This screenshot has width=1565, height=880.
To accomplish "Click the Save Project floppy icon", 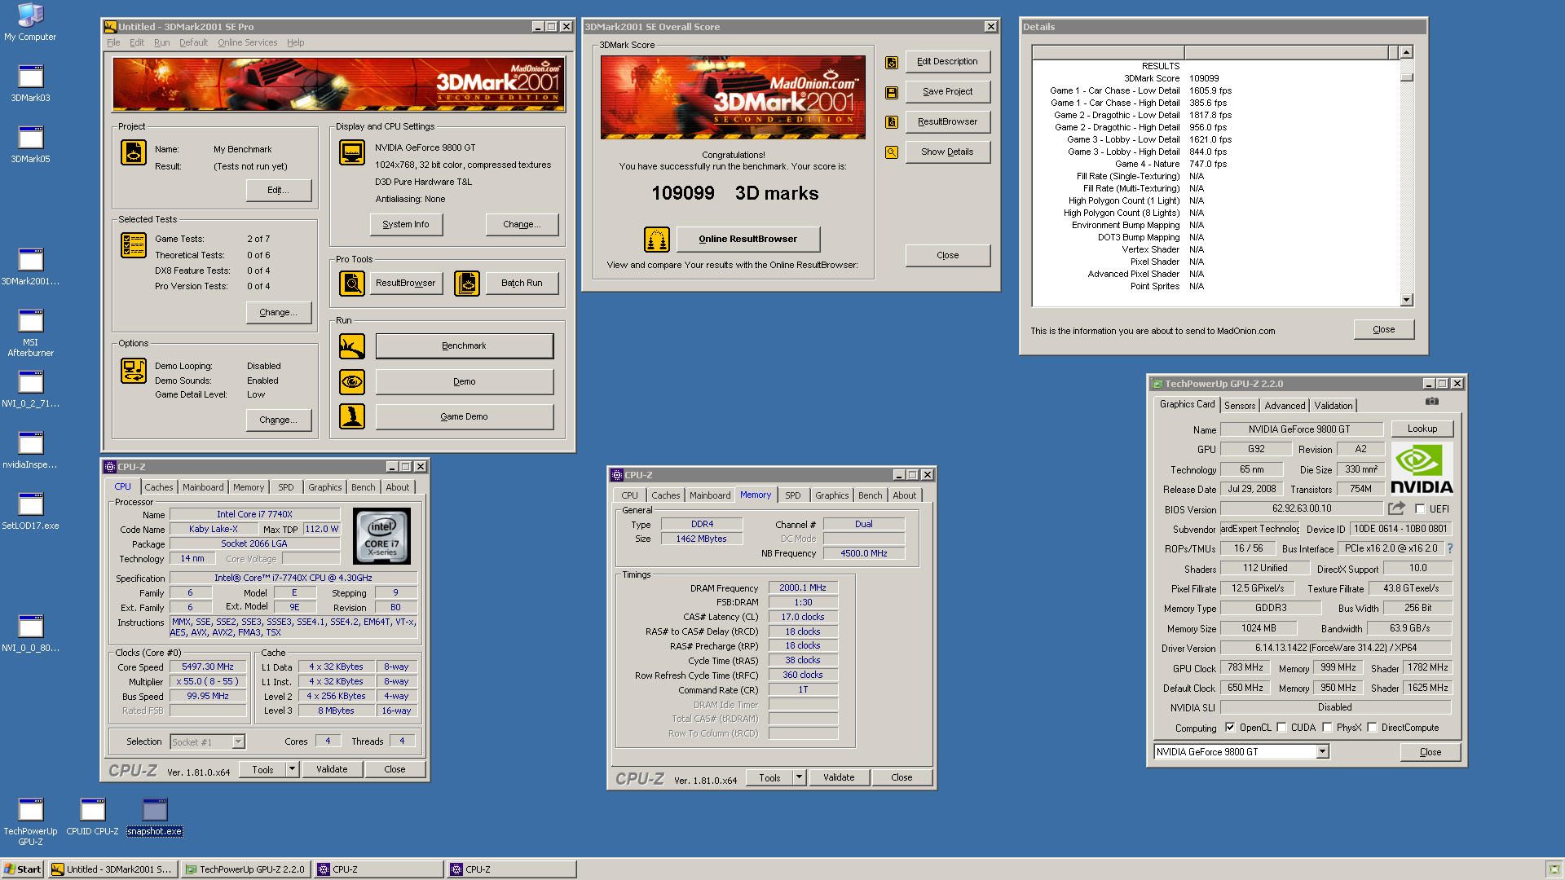I will point(892,93).
